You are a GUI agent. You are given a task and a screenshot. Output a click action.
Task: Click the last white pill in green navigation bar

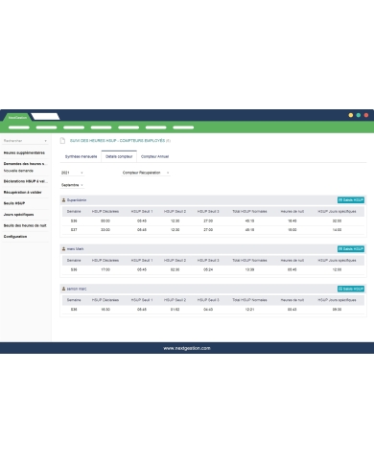[x=183, y=128]
